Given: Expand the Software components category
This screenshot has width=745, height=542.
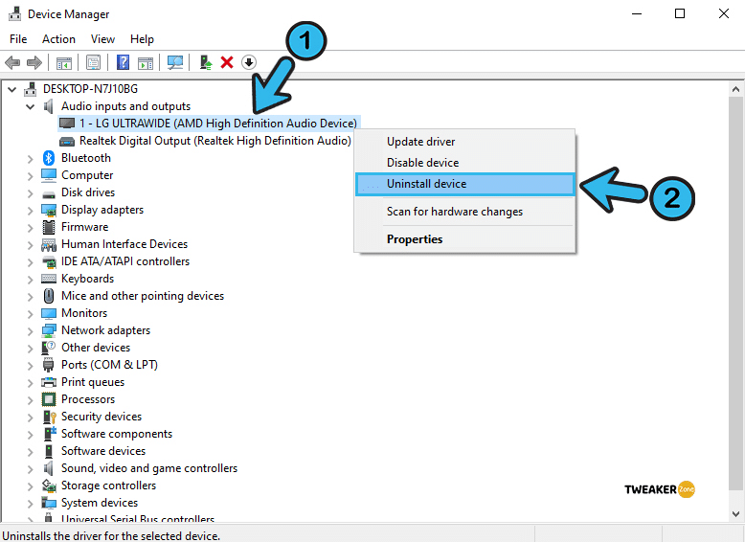Looking at the screenshot, I should click(x=30, y=435).
